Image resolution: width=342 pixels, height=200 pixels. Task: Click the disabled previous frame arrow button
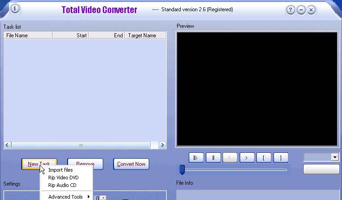click(x=230, y=158)
